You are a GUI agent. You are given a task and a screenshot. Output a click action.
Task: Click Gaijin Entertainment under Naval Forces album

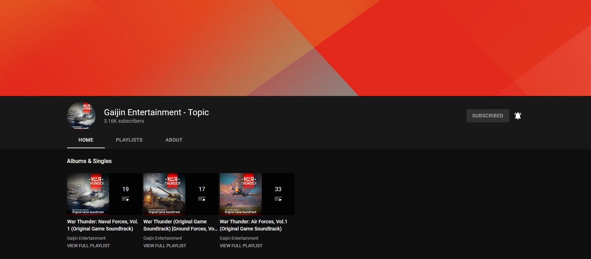86,238
